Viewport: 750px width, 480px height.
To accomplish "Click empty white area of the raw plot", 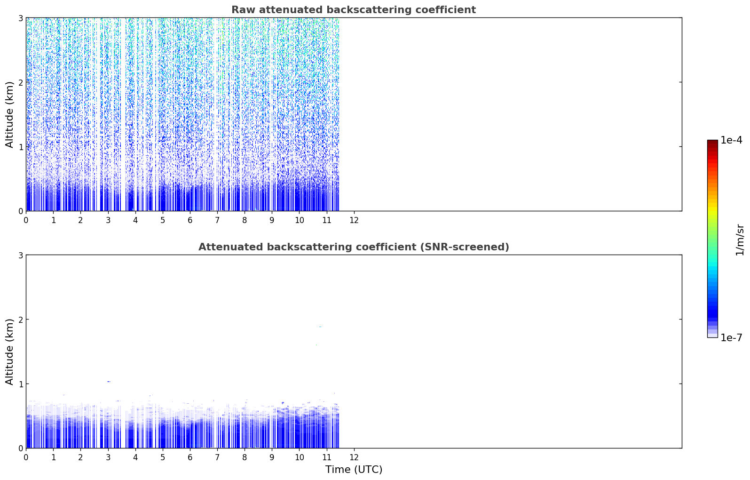I will [x=510, y=114].
